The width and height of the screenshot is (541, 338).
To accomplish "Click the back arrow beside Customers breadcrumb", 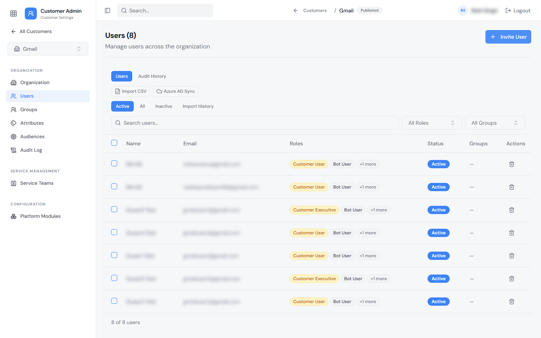I will coord(296,11).
